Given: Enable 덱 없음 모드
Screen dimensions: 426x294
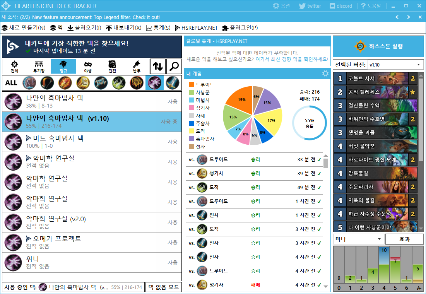Looking at the screenshot, I should tap(164, 287).
